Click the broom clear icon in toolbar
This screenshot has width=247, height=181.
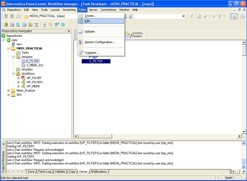(x=191, y=16)
